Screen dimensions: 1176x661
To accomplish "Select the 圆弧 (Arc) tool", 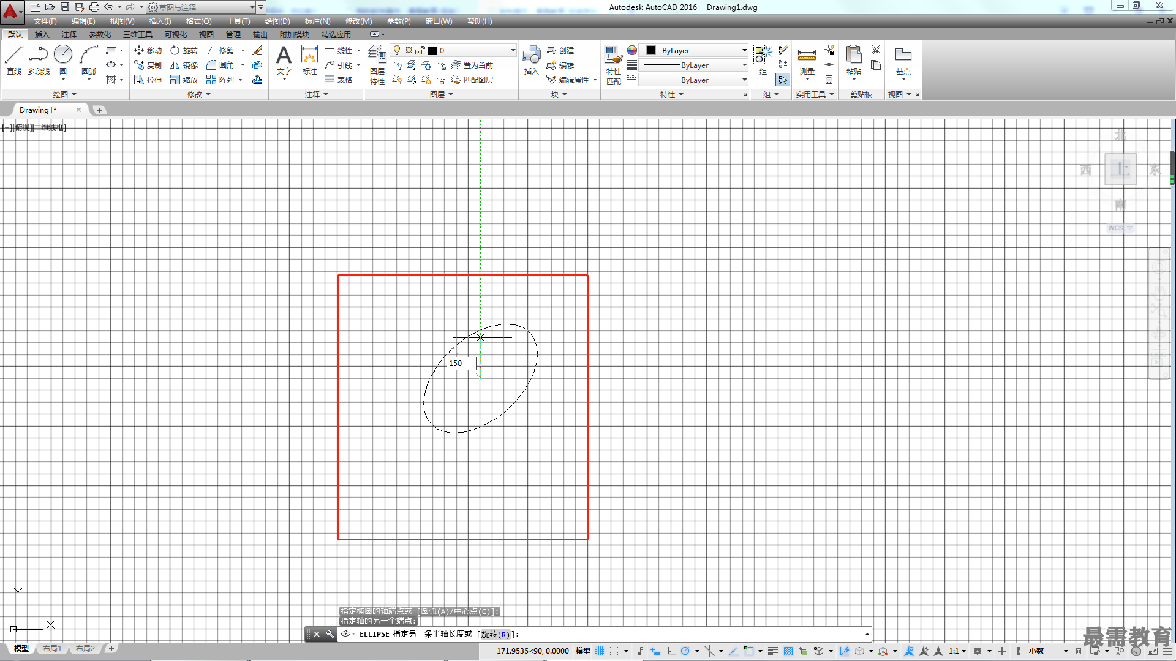I will (x=89, y=59).
